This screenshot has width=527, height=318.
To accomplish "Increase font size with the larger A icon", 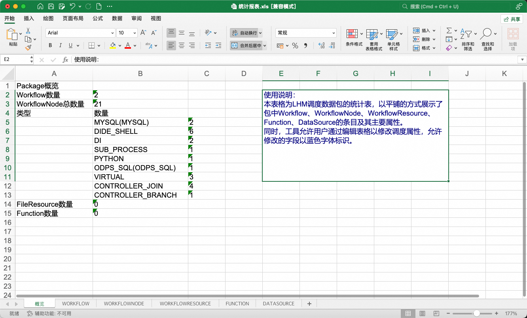I will point(143,33).
